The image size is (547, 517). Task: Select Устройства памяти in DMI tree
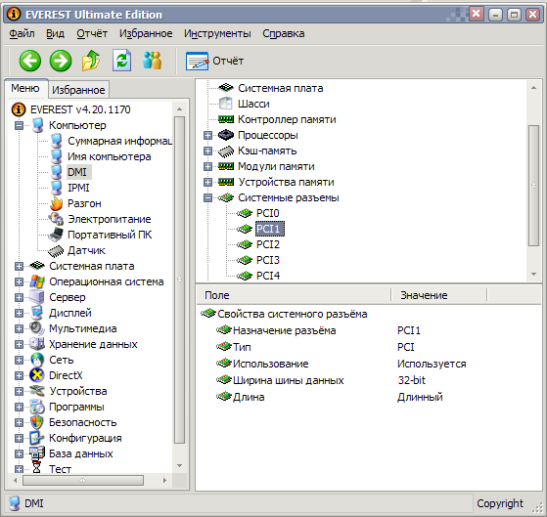286,182
